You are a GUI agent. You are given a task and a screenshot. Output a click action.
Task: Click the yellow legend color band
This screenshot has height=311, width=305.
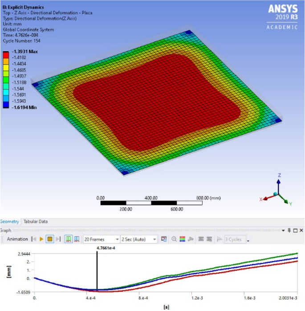pyautogui.click(x=6, y=68)
